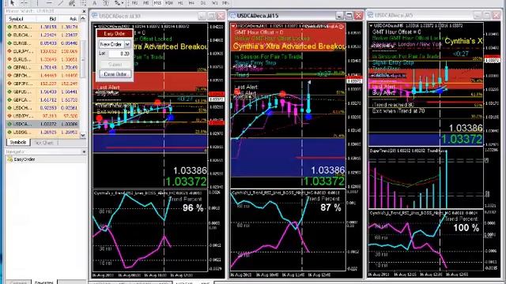The width and height of the screenshot is (506, 284).
Task: Select the USDCH row in Market Watch
Action: click(x=43, y=108)
